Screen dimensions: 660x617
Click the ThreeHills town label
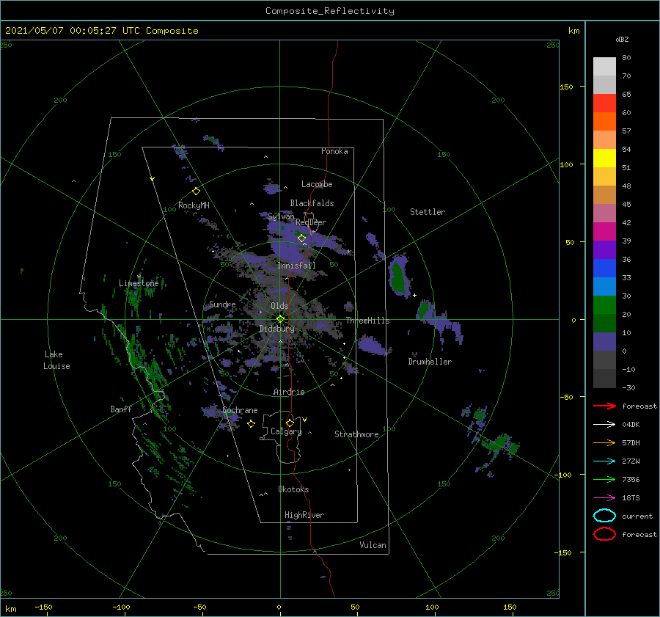point(367,321)
